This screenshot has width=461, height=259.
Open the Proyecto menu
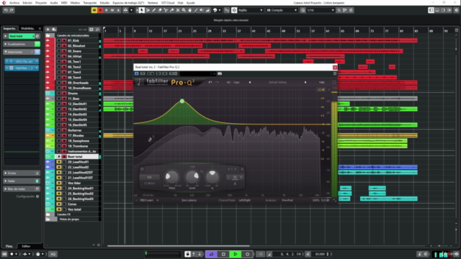41,3
